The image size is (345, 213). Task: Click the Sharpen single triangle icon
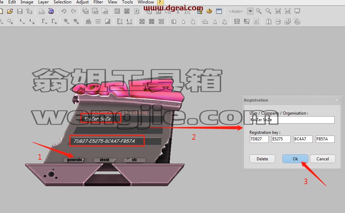215,21
